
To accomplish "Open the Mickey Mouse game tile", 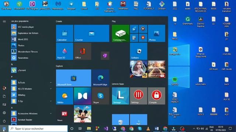I will click(x=83, y=114).
